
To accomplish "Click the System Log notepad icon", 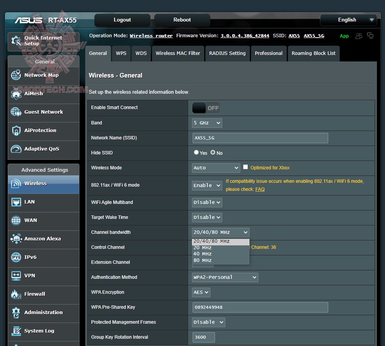I will pos(16,331).
